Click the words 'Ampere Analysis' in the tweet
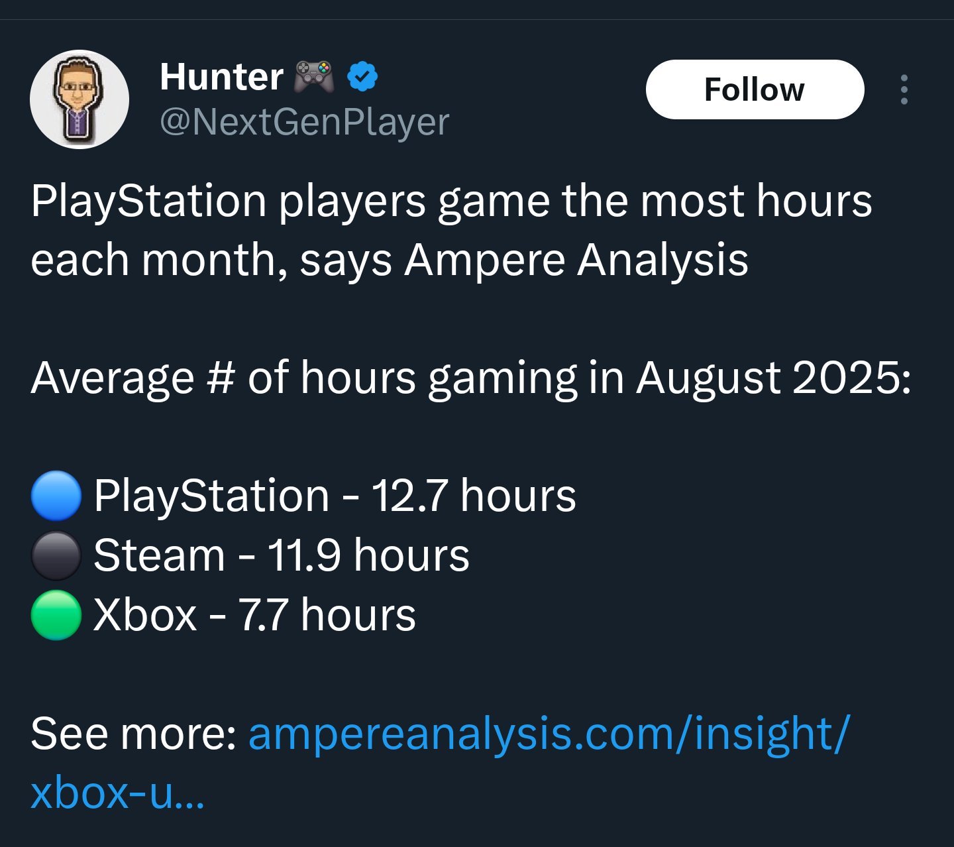Screen dimensions: 954x847 pos(576,260)
